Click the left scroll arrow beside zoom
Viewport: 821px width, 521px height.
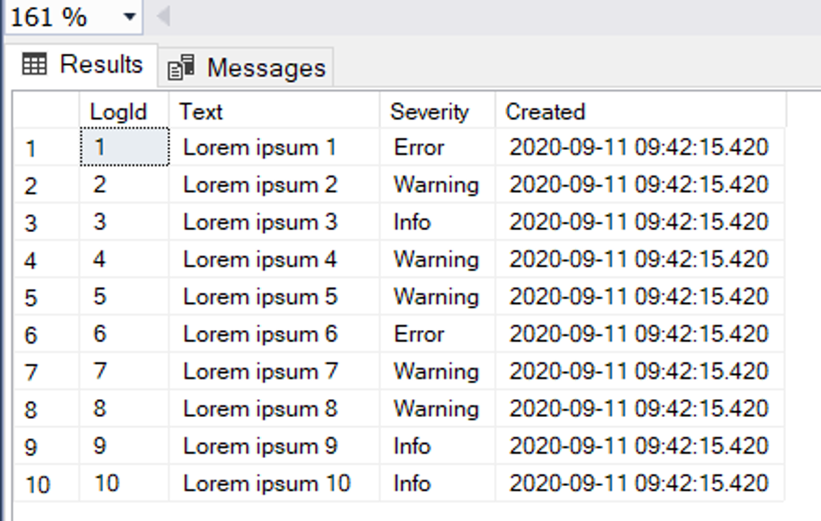(x=163, y=16)
